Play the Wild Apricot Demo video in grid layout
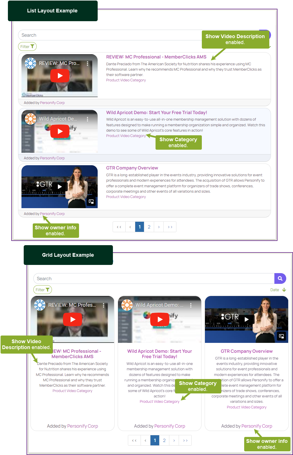The image size is (293, 455). pos(160,319)
